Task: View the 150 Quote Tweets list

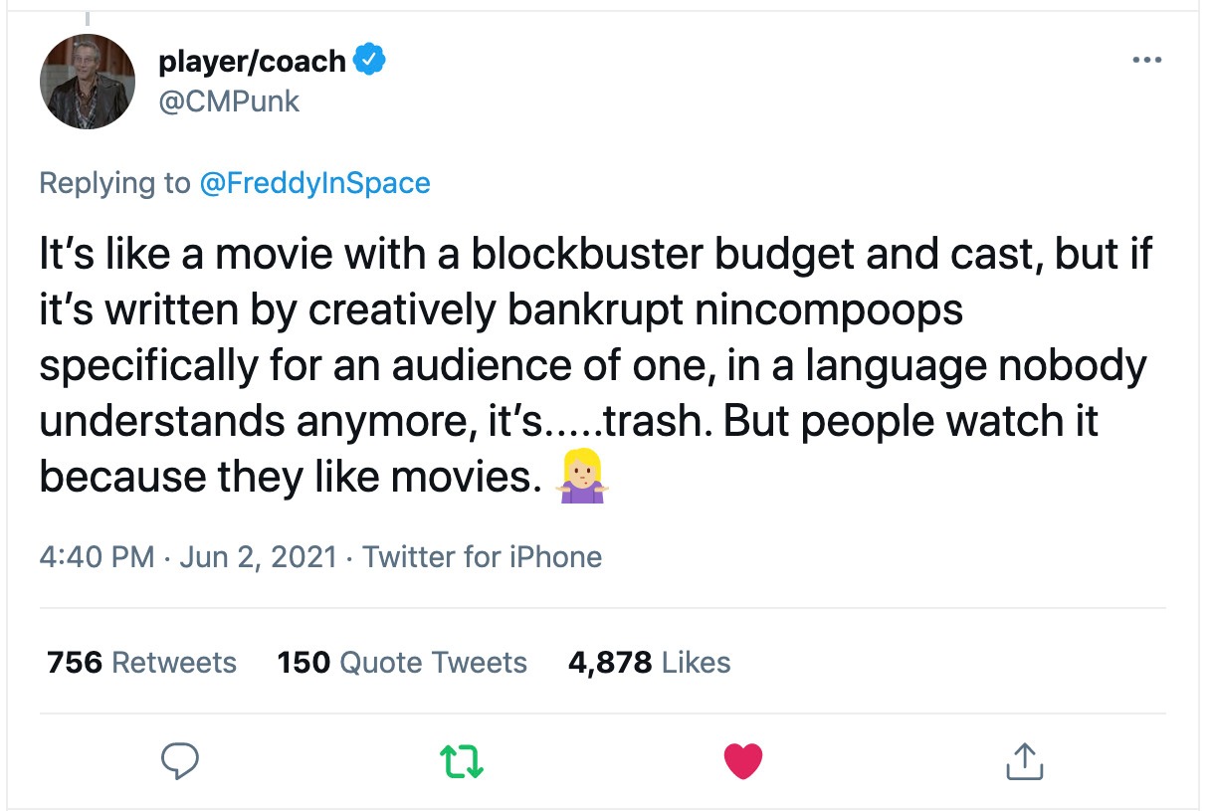Action: [402, 662]
